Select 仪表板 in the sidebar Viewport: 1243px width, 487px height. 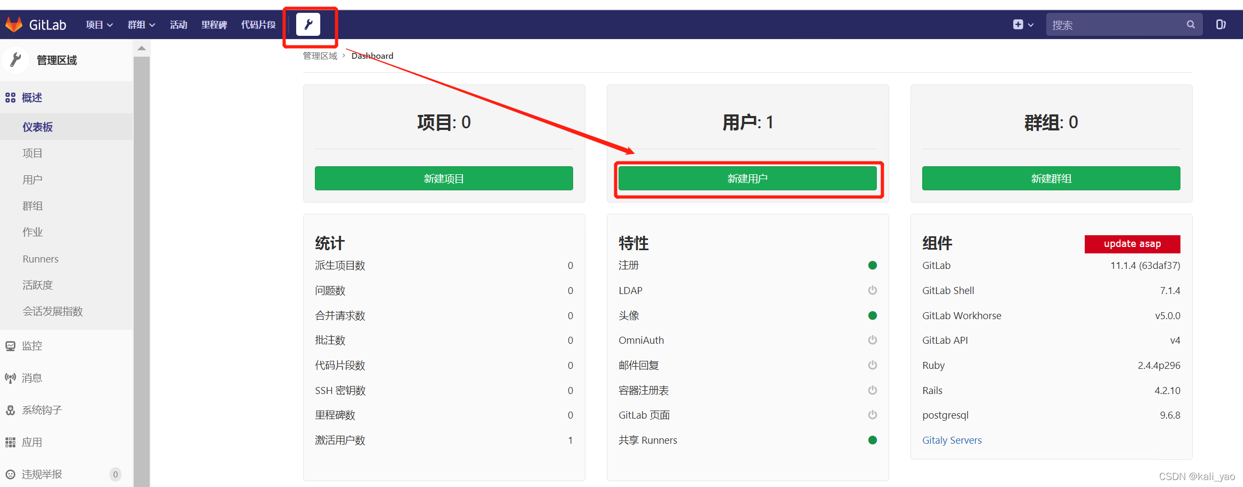pos(66,127)
